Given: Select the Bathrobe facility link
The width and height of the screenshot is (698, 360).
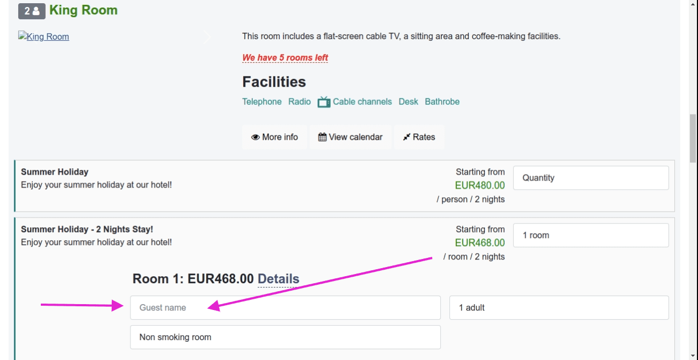Looking at the screenshot, I should coord(442,102).
